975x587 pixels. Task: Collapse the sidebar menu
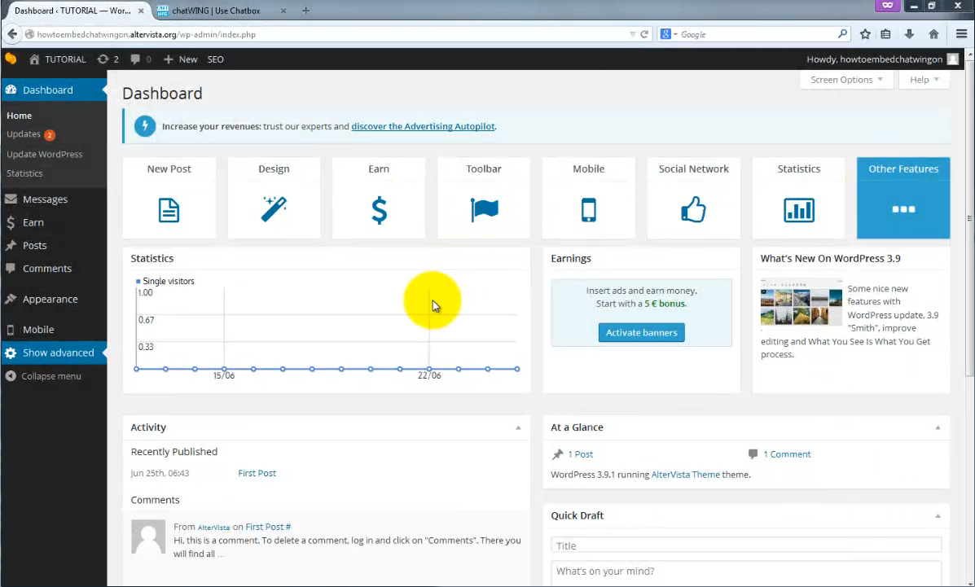pyautogui.click(x=43, y=376)
